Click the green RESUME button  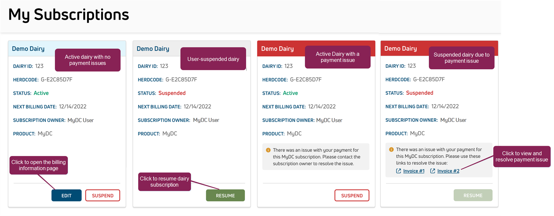[x=225, y=196]
